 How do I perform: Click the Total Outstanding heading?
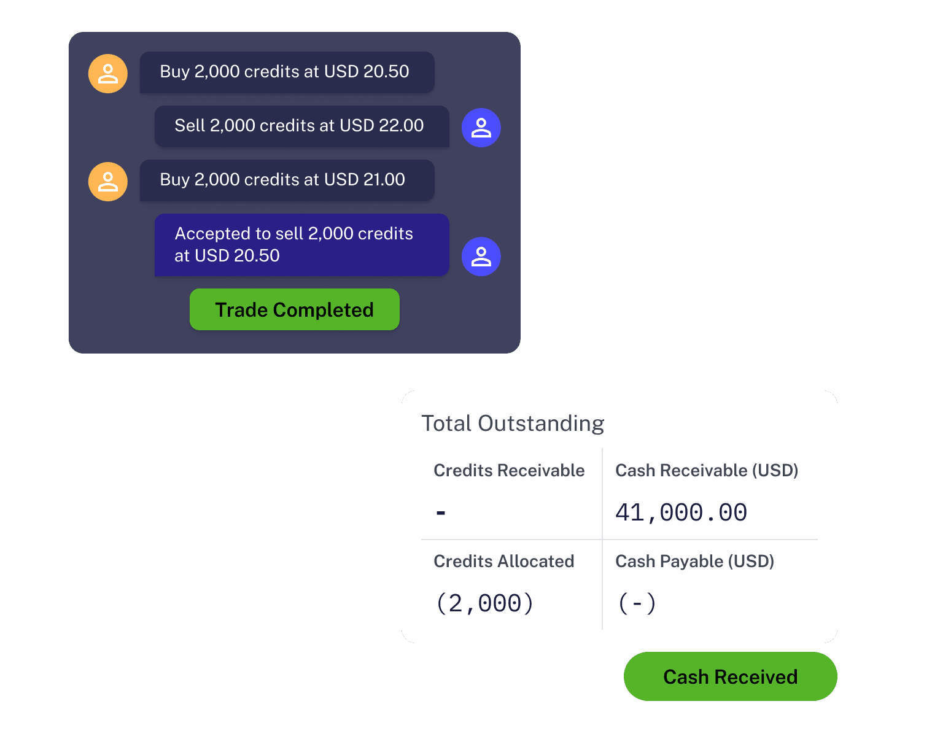click(x=513, y=424)
